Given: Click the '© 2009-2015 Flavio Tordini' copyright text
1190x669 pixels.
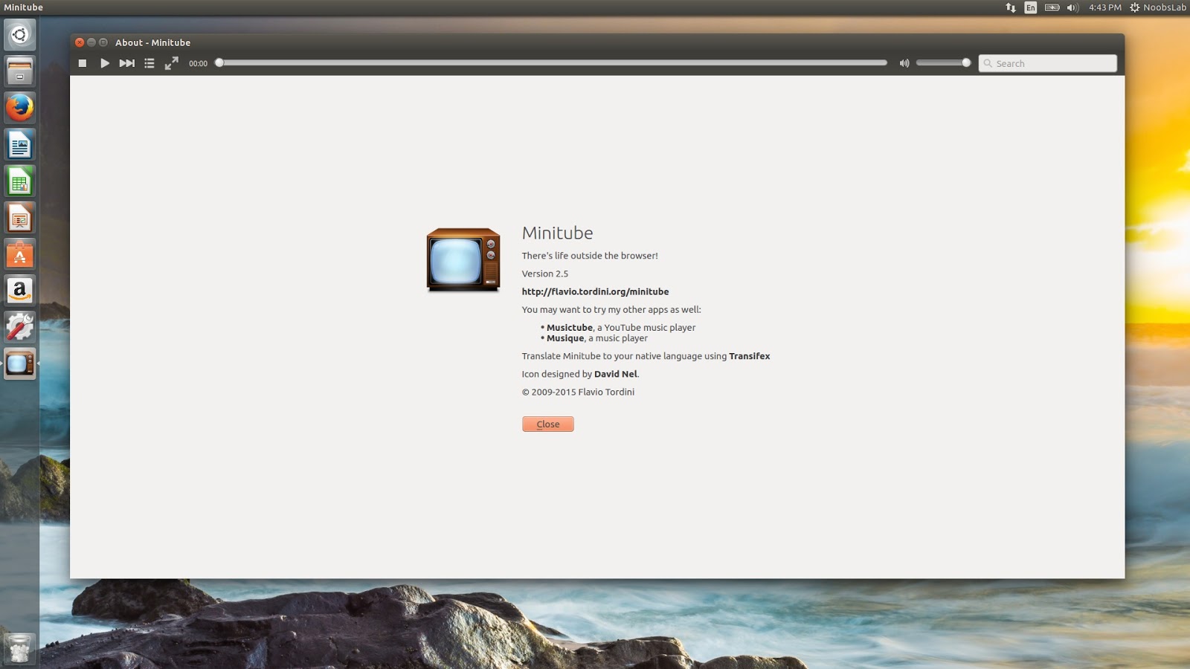Looking at the screenshot, I should point(578,392).
